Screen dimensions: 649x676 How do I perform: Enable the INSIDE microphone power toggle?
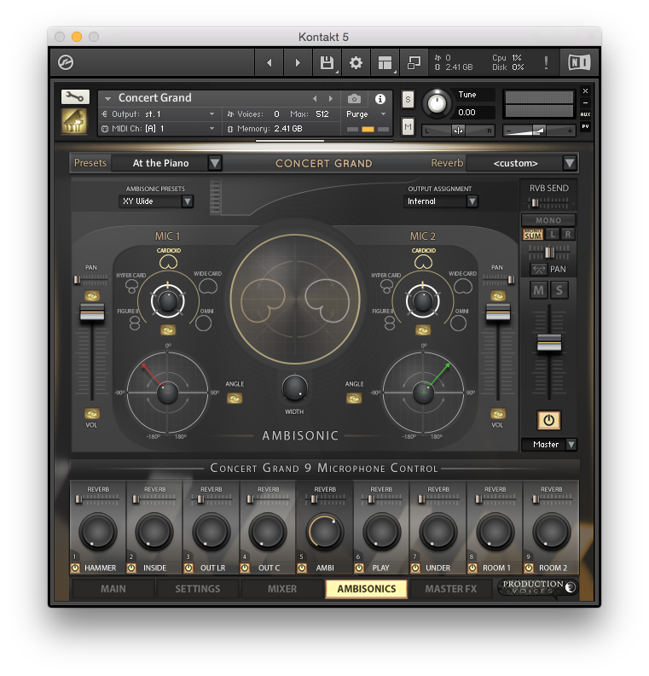[132, 568]
